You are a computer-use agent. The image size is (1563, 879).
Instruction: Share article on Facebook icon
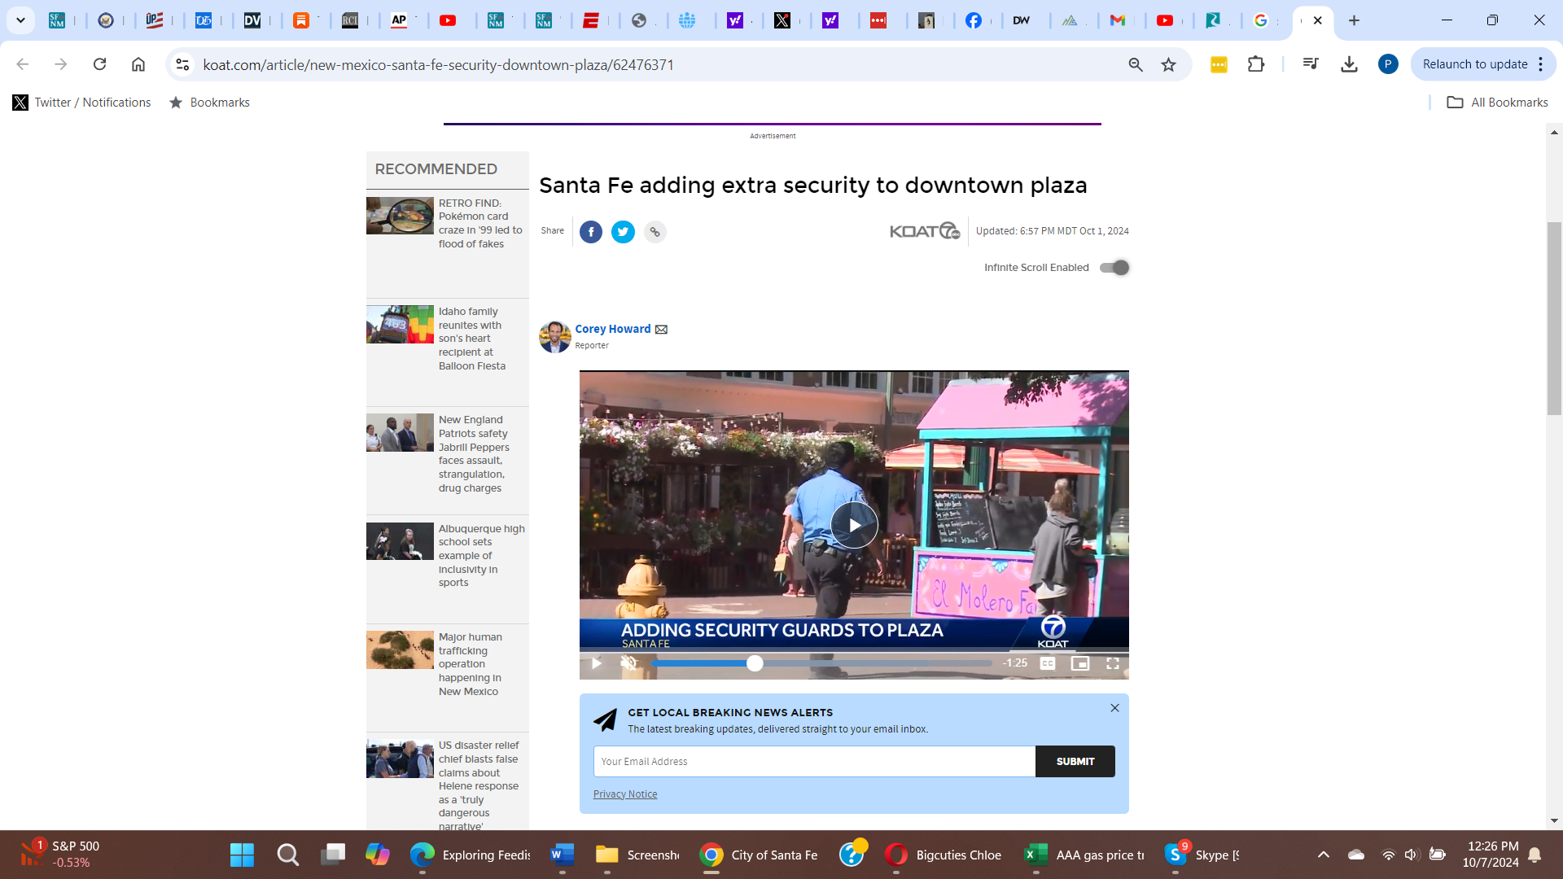pyautogui.click(x=591, y=232)
